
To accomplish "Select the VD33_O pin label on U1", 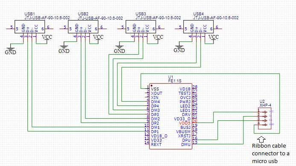I will coord(182,119).
